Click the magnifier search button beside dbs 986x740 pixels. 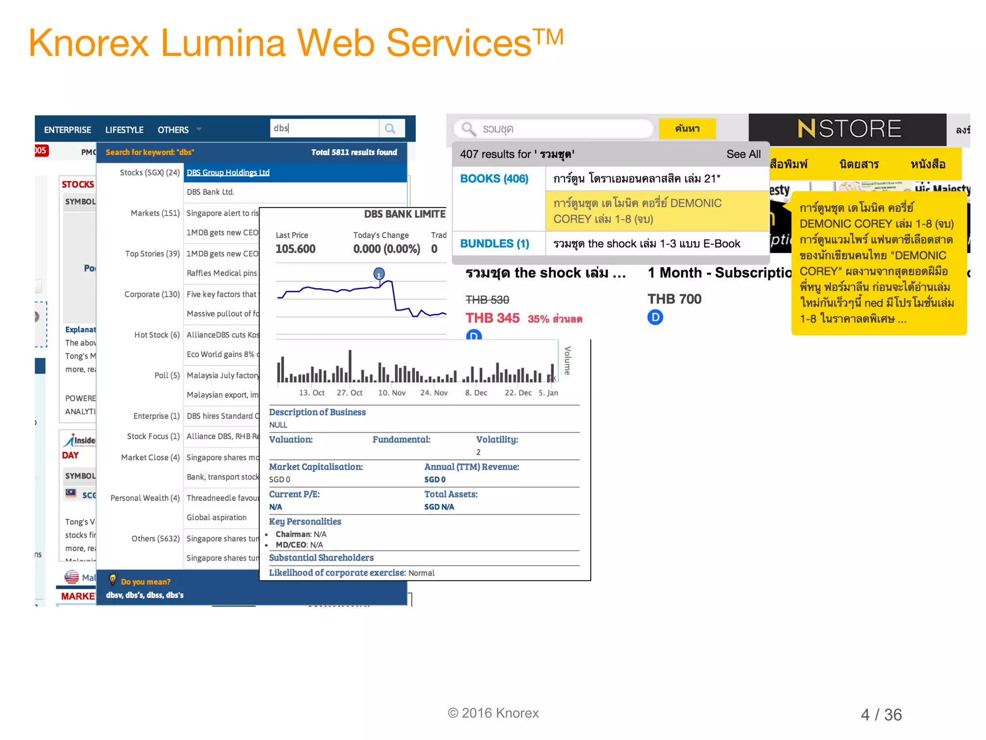[x=391, y=129]
